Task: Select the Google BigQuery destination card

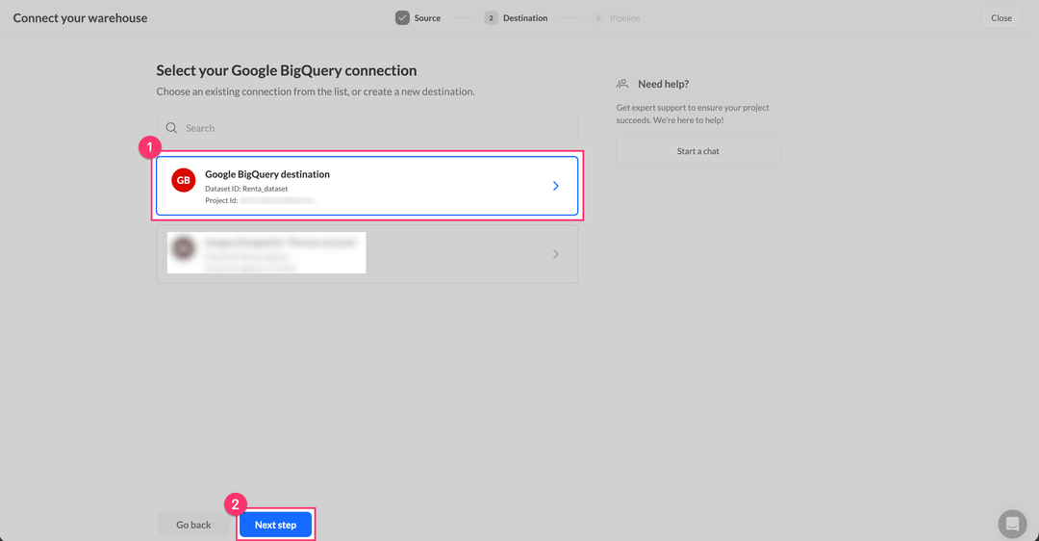Action: point(367,187)
